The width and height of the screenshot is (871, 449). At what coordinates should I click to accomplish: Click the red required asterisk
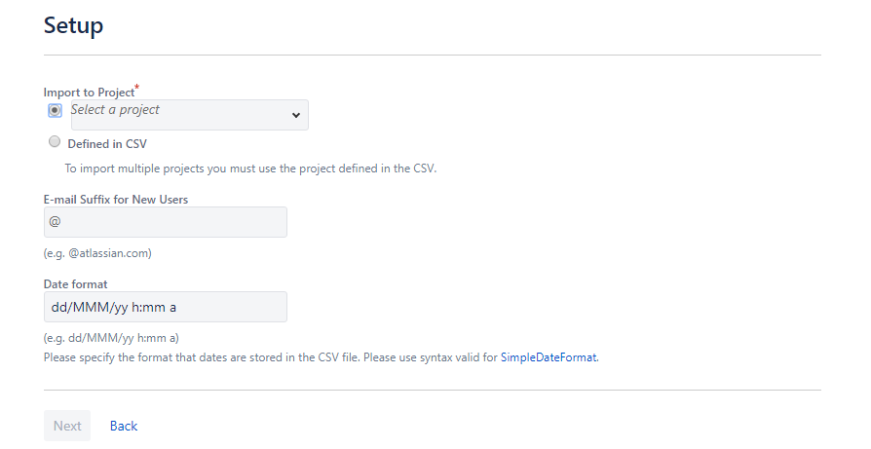tap(137, 87)
